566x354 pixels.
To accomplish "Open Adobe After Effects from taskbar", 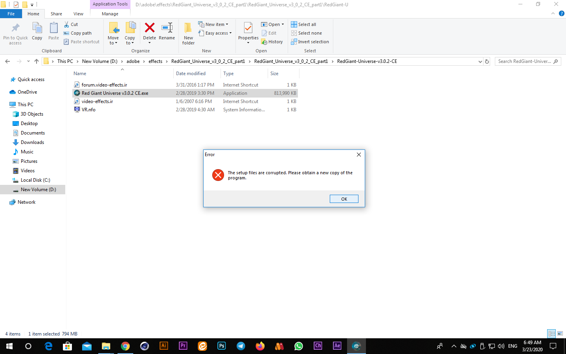I will [337, 346].
